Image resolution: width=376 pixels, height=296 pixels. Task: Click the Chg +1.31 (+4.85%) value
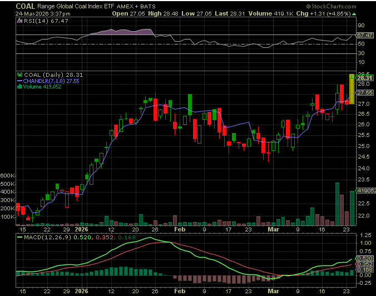(324, 14)
